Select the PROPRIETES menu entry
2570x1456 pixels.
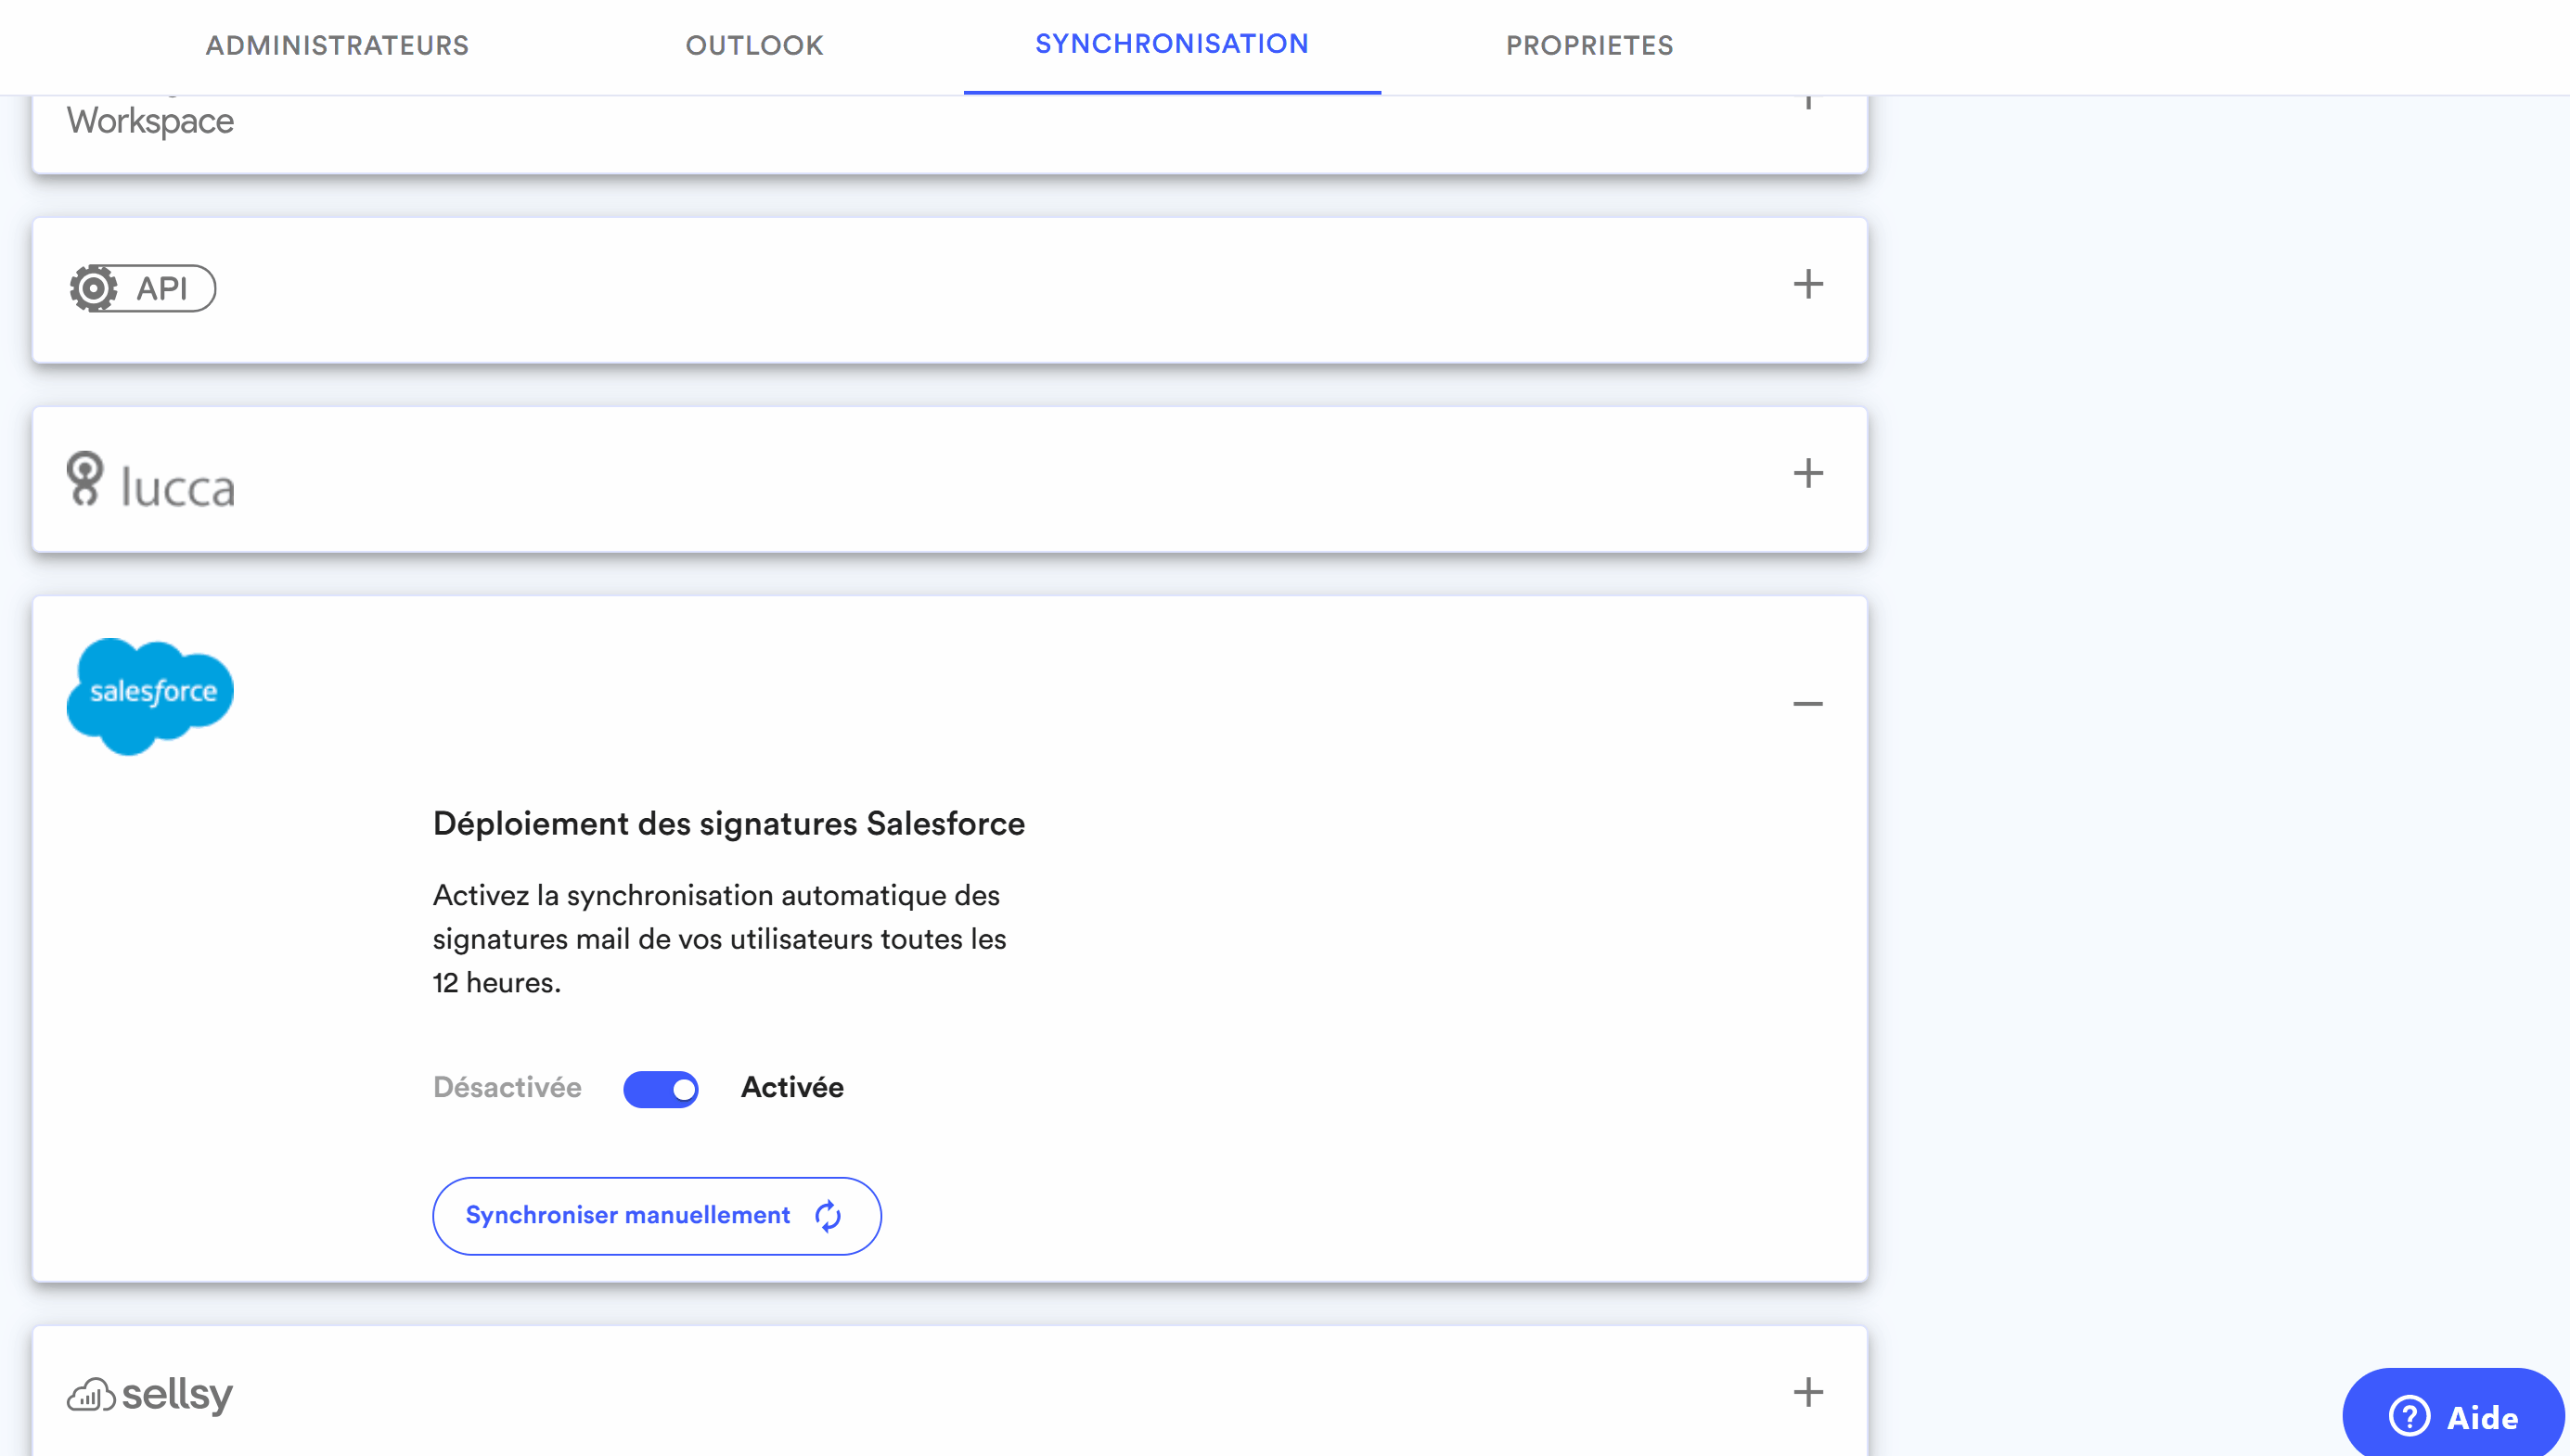[1588, 45]
